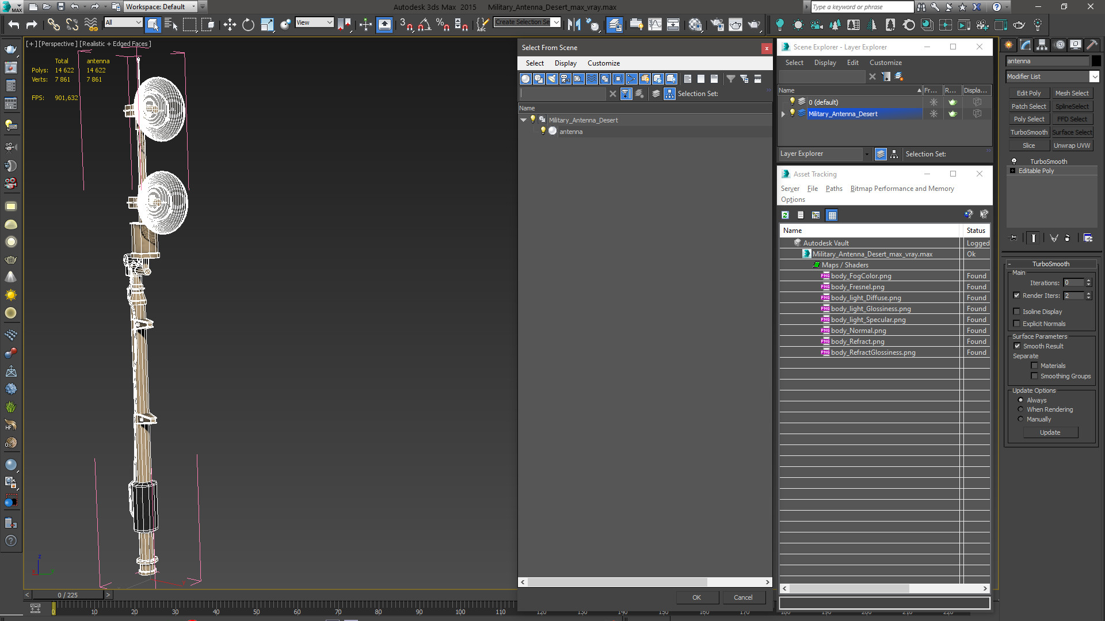Image resolution: width=1105 pixels, height=621 pixels.
Task: Select body_Normal.png in Asset Tracking list
Action: tap(858, 331)
